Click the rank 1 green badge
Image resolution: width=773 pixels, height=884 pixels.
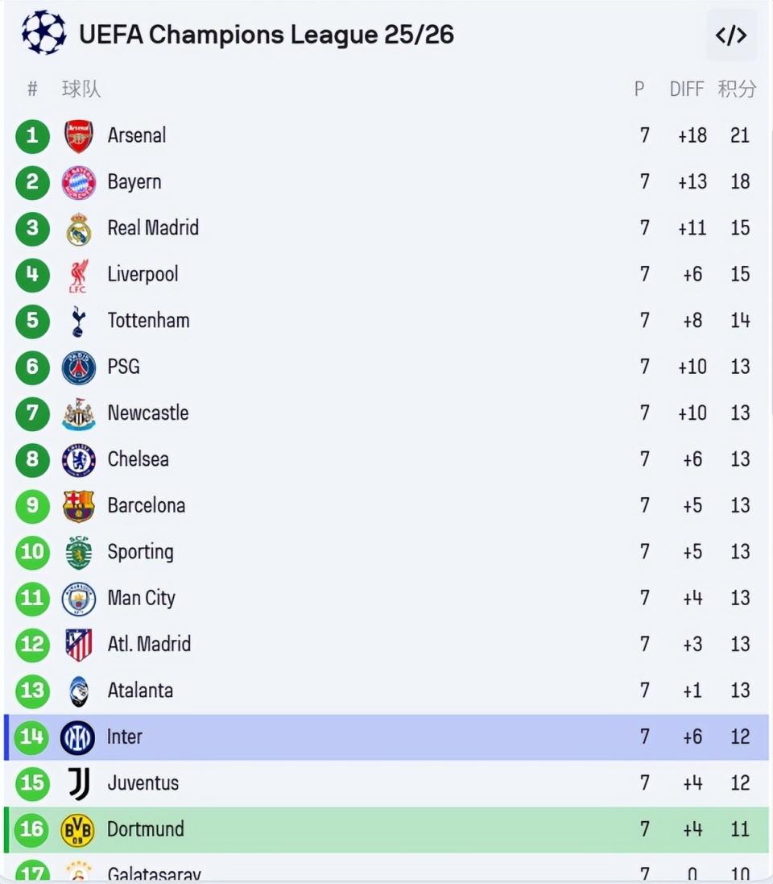[32, 136]
